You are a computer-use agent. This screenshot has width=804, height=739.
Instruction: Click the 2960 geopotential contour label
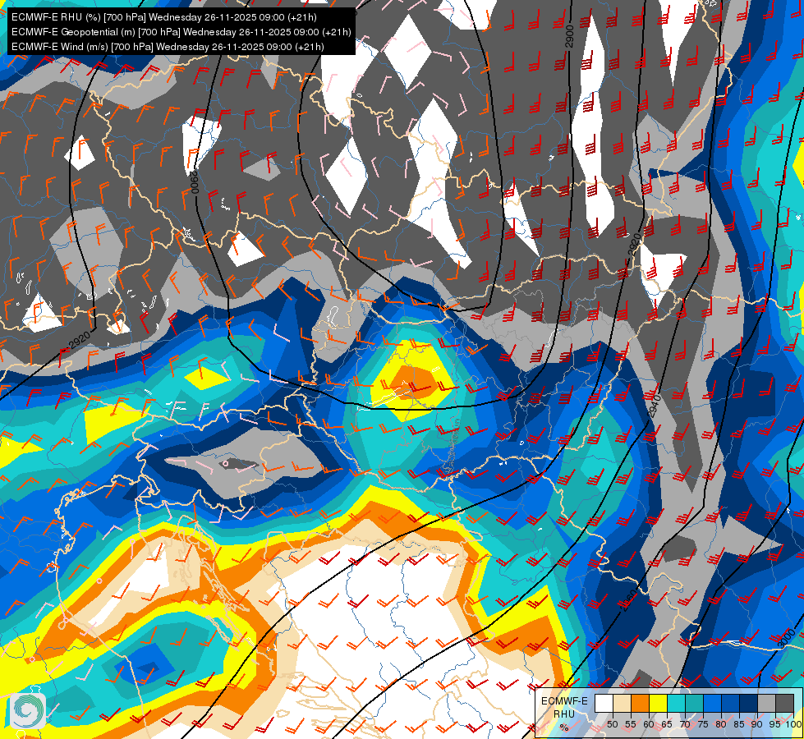pyautogui.click(x=630, y=600)
